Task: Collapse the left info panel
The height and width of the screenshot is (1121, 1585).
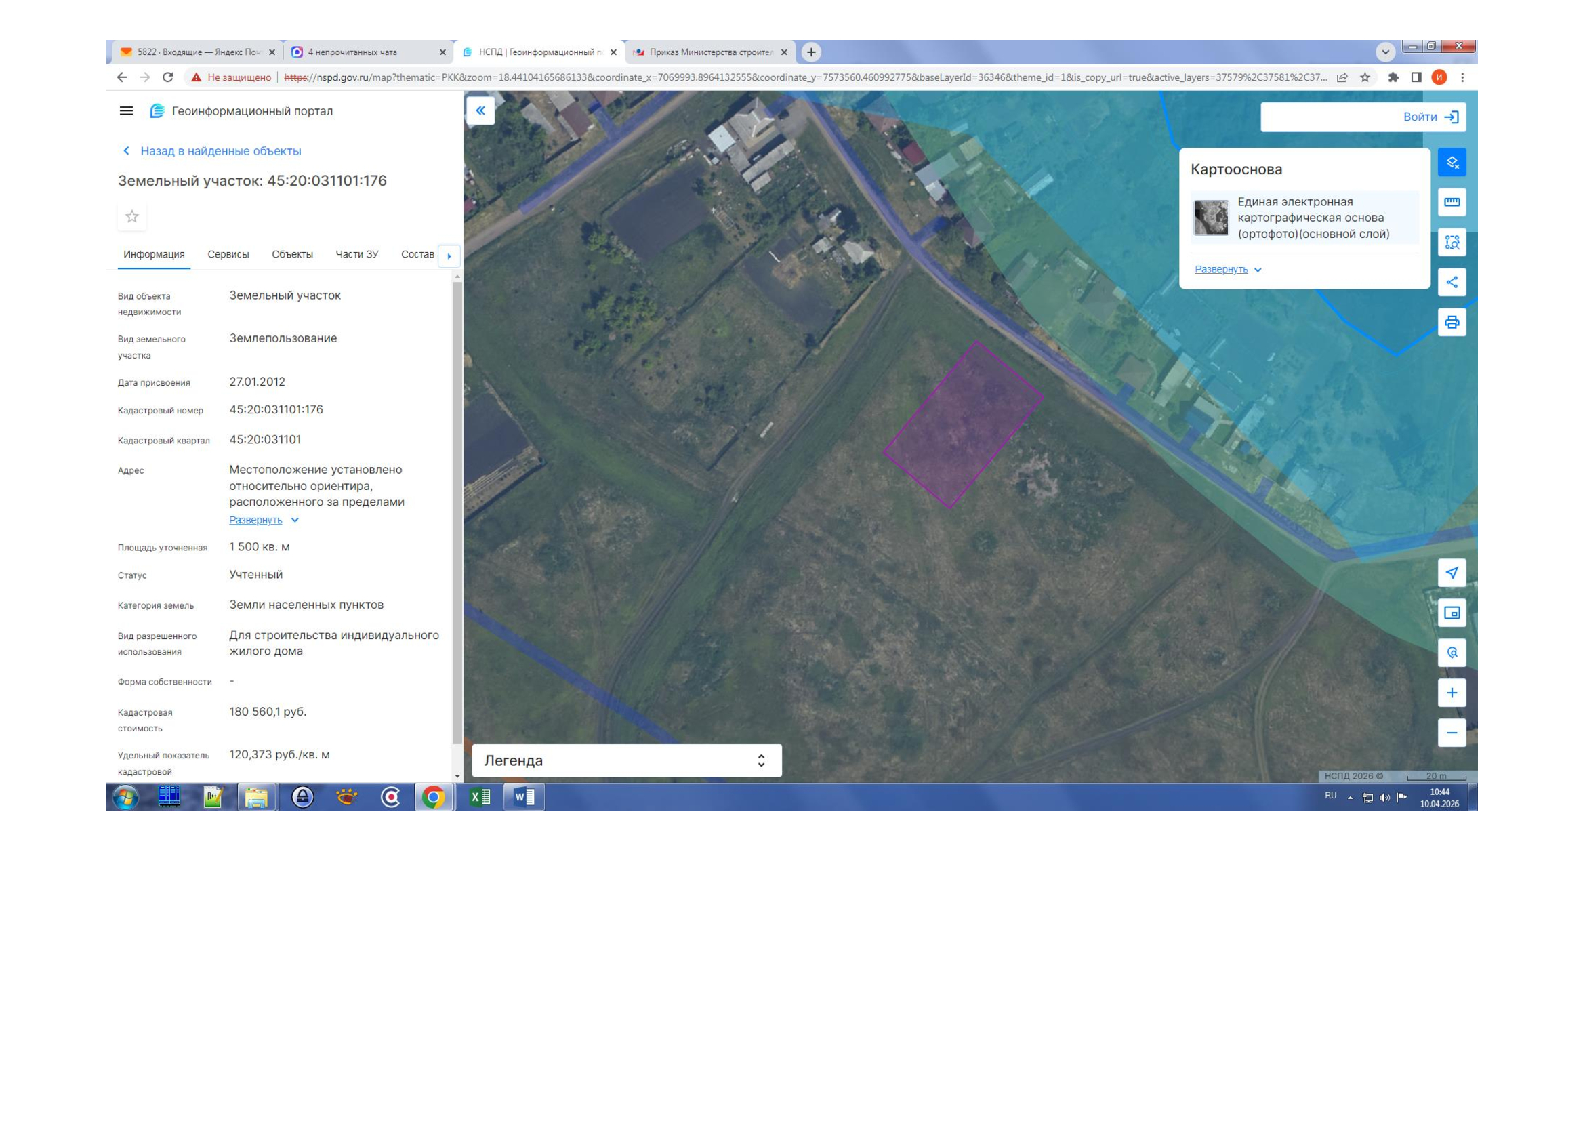Action: coord(480,110)
